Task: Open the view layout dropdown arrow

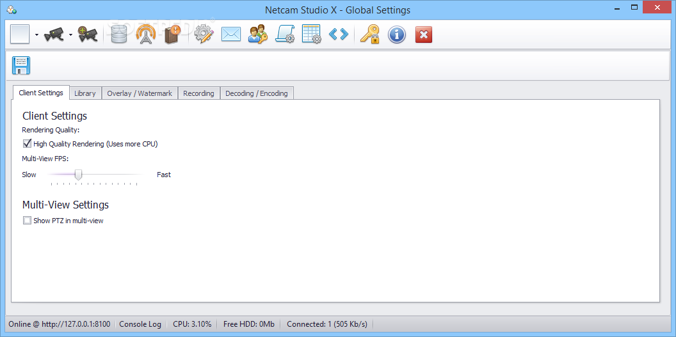Action: point(36,35)
